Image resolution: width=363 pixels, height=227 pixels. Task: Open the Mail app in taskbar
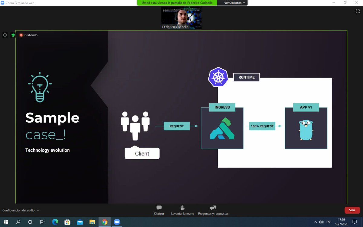(80, 222)
